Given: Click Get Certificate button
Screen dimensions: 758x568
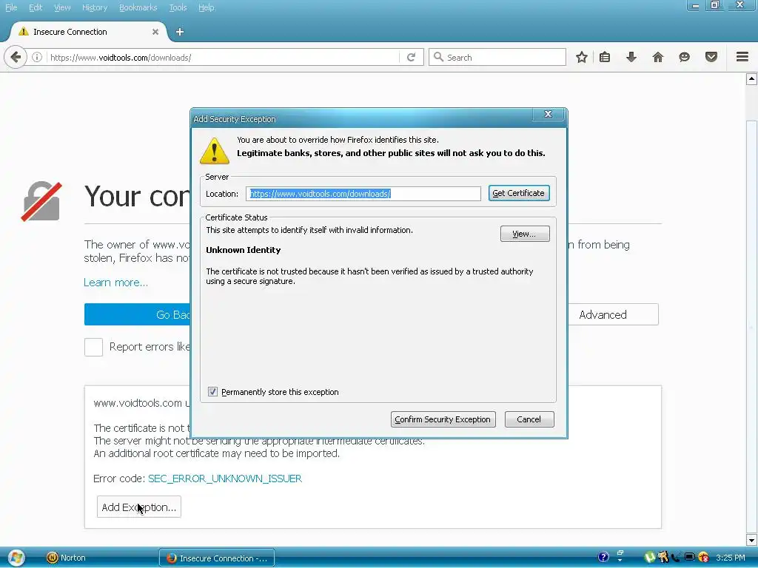Looking at the screenshot, I should pos(519,193).
